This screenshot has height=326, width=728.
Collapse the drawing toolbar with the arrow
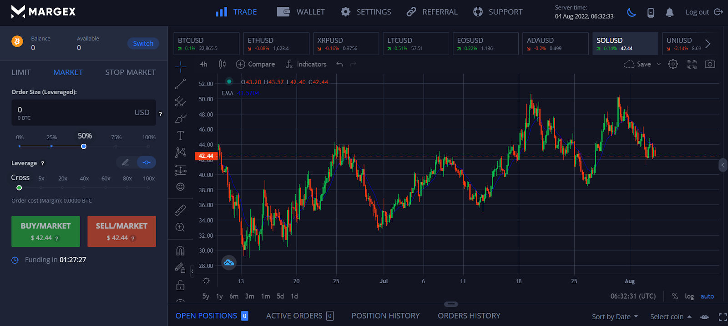click(x=192, y=271)
